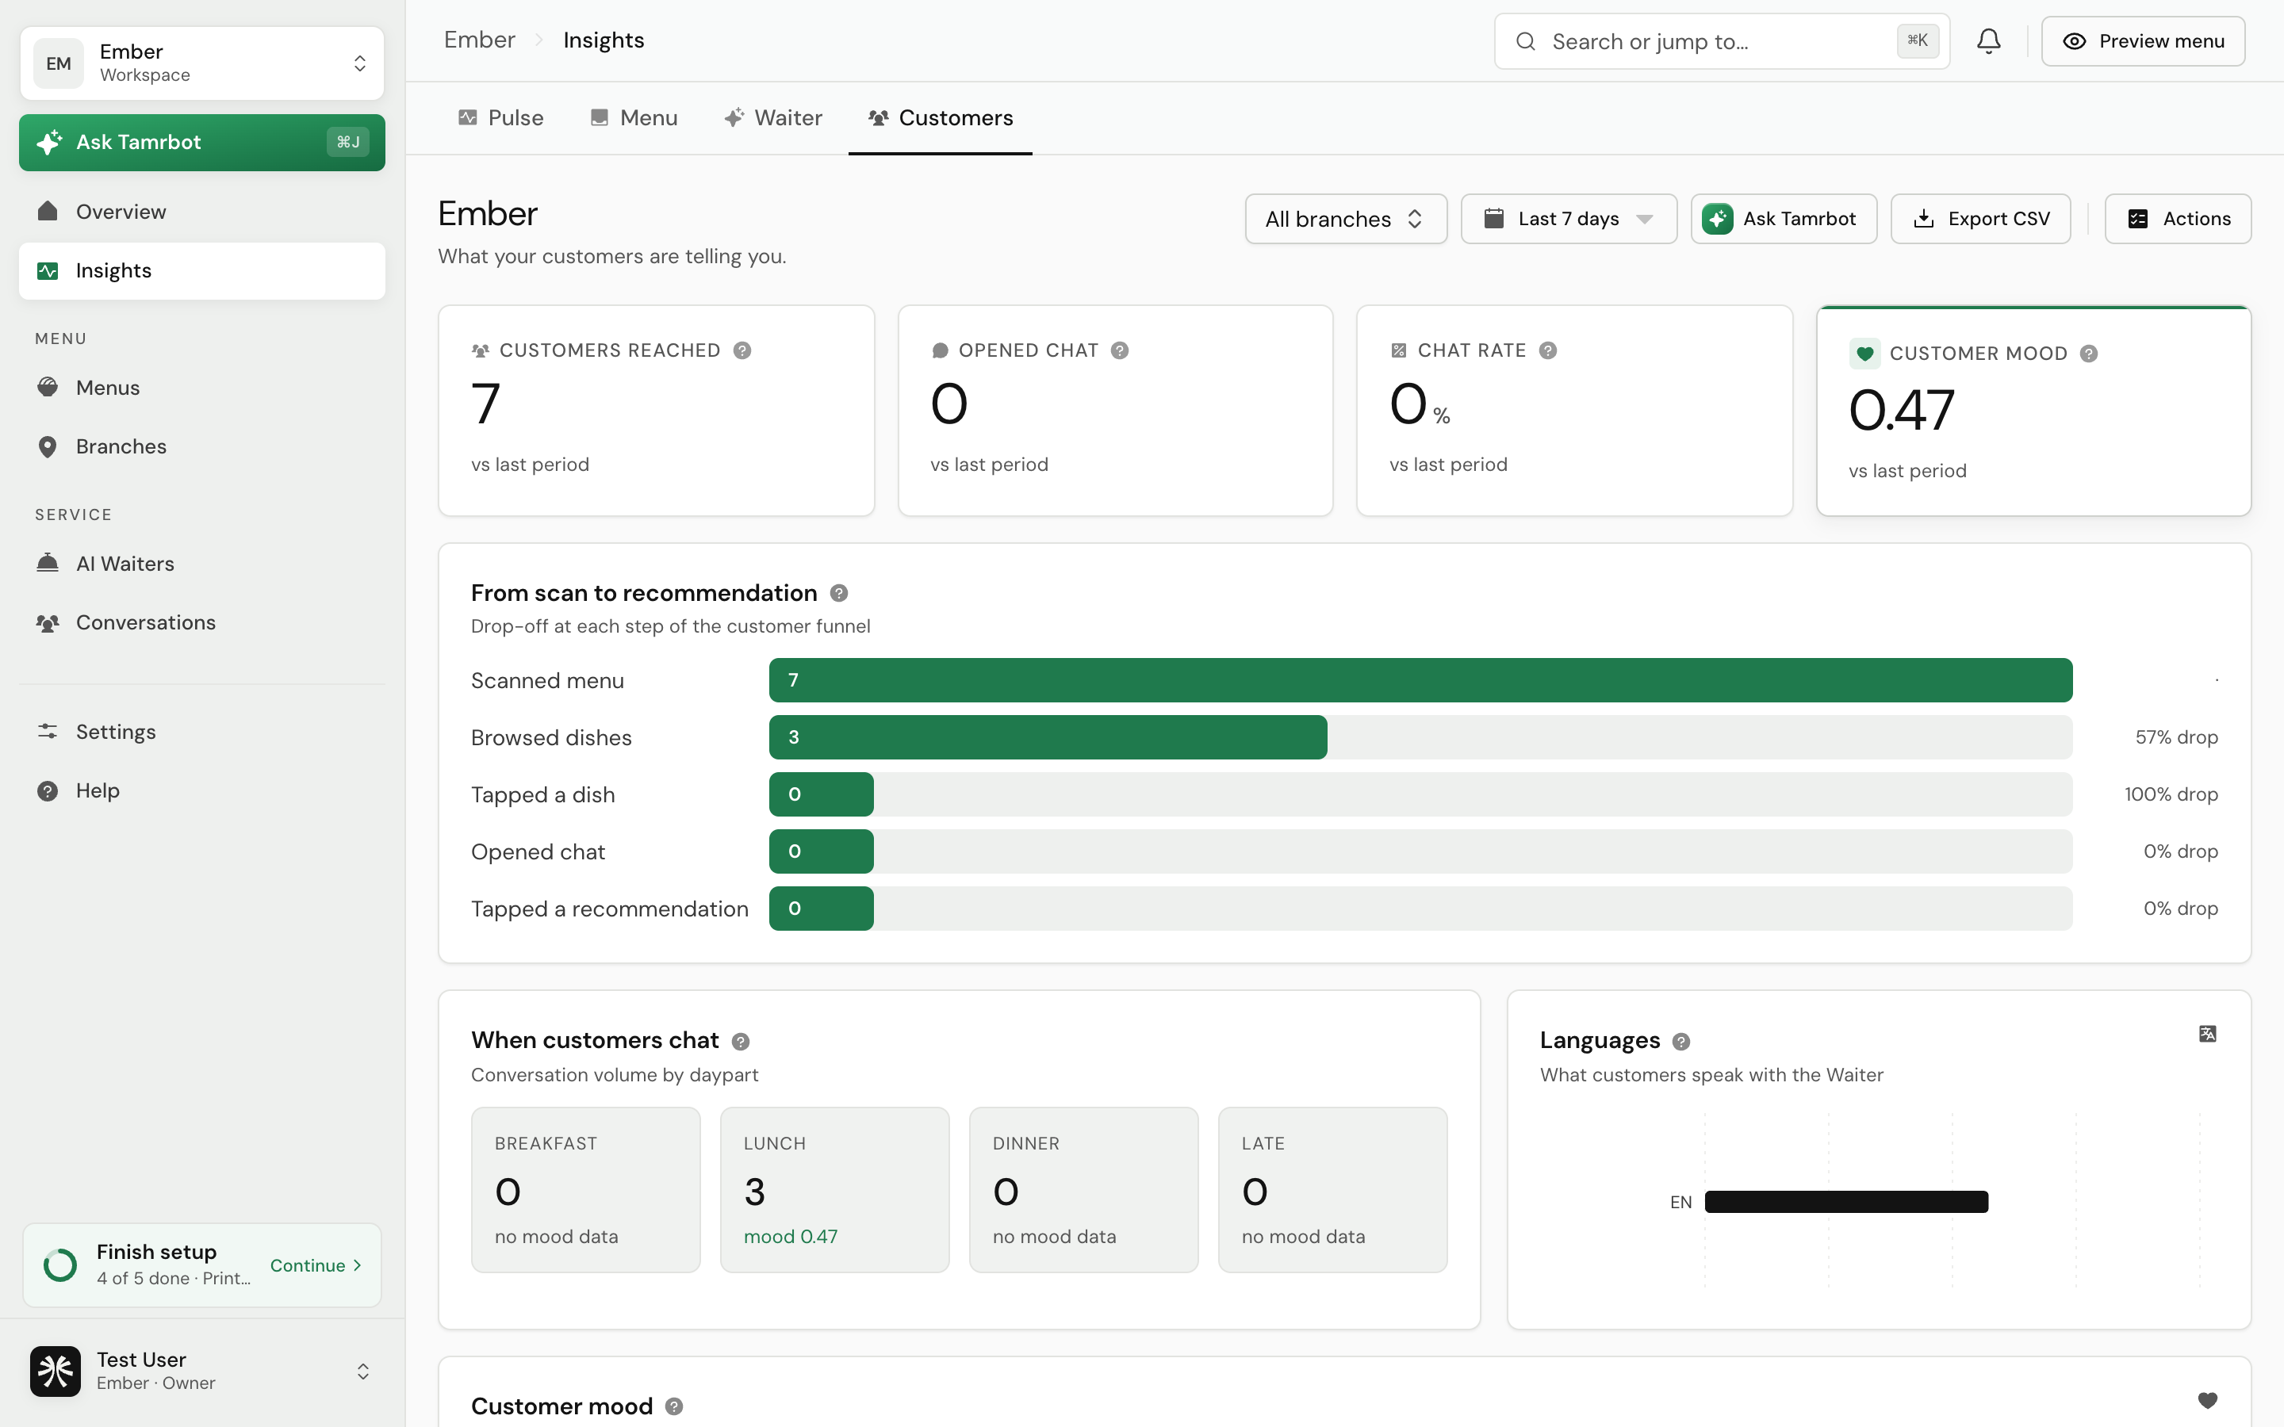Click help icon next to From scan to recommendation

[839, 593]
